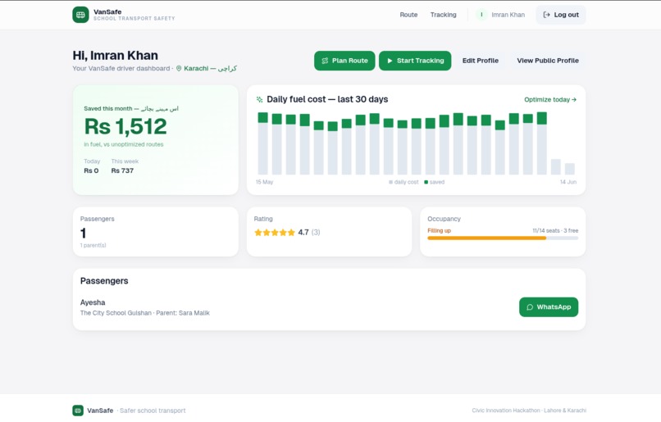Click the Ayesha passenger name
The image size is (661, 422).
93,302
